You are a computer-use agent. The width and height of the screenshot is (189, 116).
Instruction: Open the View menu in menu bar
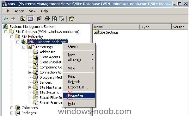(33, 11)
